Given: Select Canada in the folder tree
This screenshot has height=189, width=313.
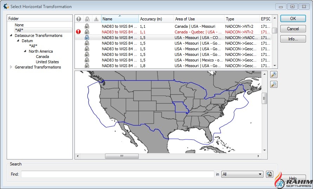Looking at the screenshot, I should (42, 57).
